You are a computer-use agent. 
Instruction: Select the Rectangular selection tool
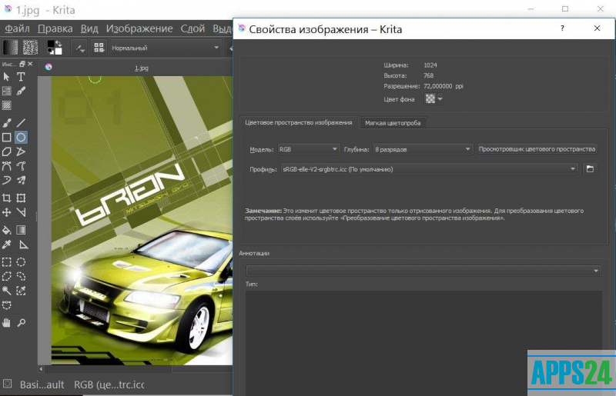[x=6, y=262]
